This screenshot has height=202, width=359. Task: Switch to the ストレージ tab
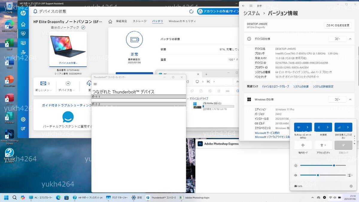coord(139,21)
